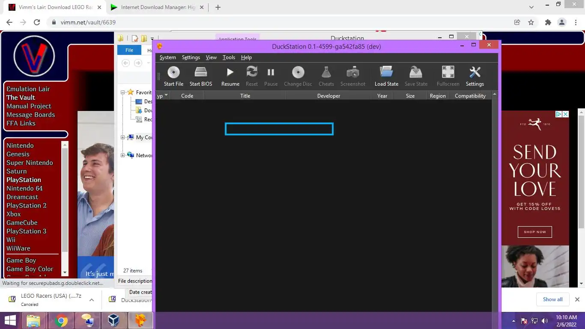Click the Type column sort arrow
Image resolution: width=585 pixels, height=329 pixels.
click(167, 95)
